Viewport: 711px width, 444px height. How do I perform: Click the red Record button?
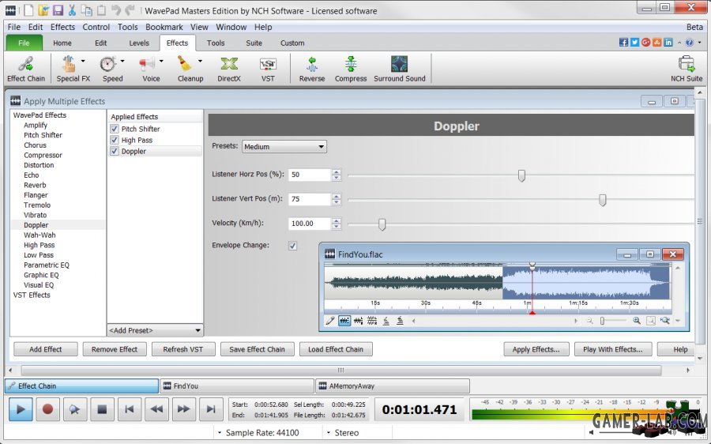tap(47, 409)
